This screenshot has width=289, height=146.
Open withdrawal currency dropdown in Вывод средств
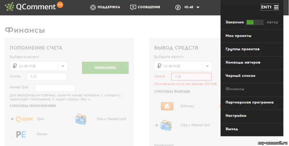207,66
